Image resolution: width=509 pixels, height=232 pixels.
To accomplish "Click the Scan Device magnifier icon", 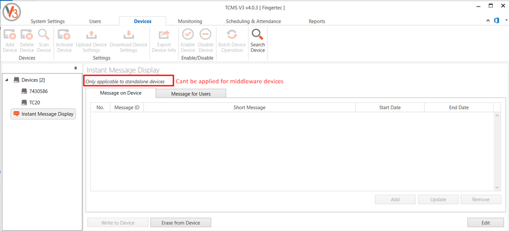I will pos(44,36).
